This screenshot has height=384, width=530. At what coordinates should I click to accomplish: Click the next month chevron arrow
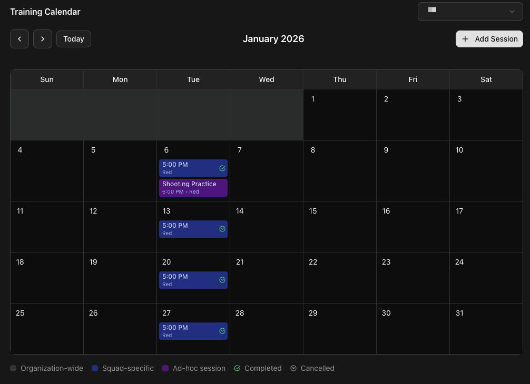pyautogui.click(x=42, y=39)
